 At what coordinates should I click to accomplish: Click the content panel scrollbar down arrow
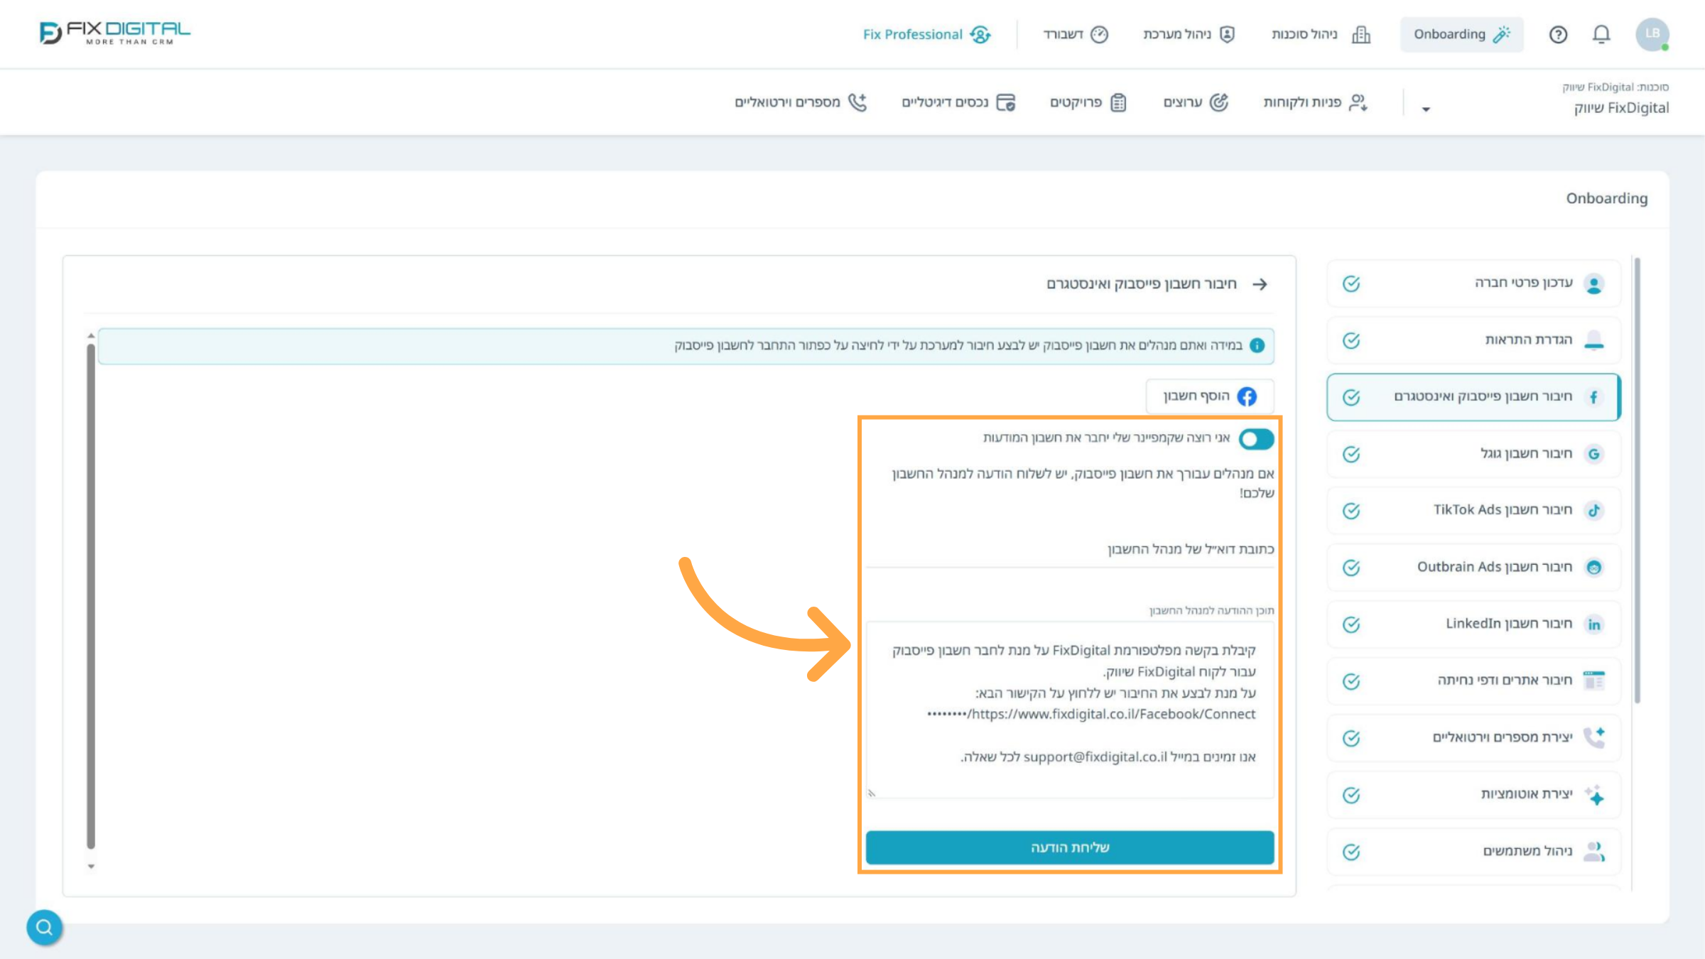pyautogui.click(x=91, y=866)
